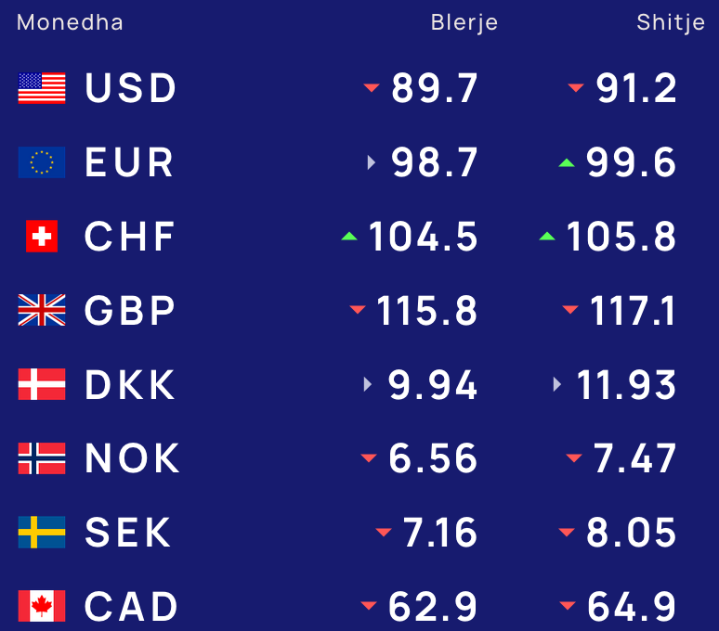Select the NOK currency label
The width and height of the screenshot is (719, 631).
tap(132, 458)
